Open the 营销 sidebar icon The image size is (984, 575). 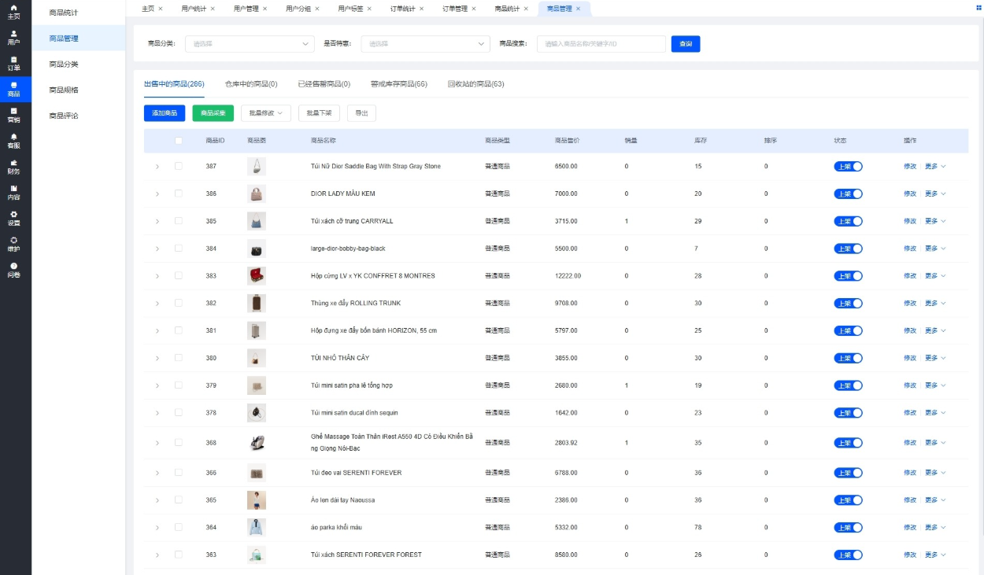(14, 115)
